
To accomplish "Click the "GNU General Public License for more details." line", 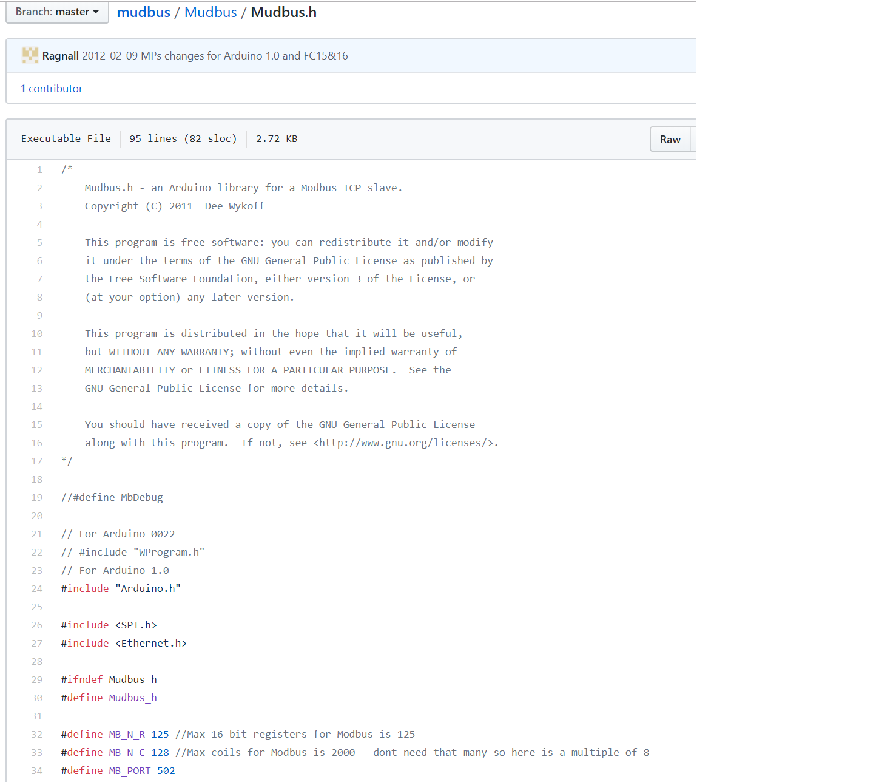I will pyautogui.click(x=217, y=389).
